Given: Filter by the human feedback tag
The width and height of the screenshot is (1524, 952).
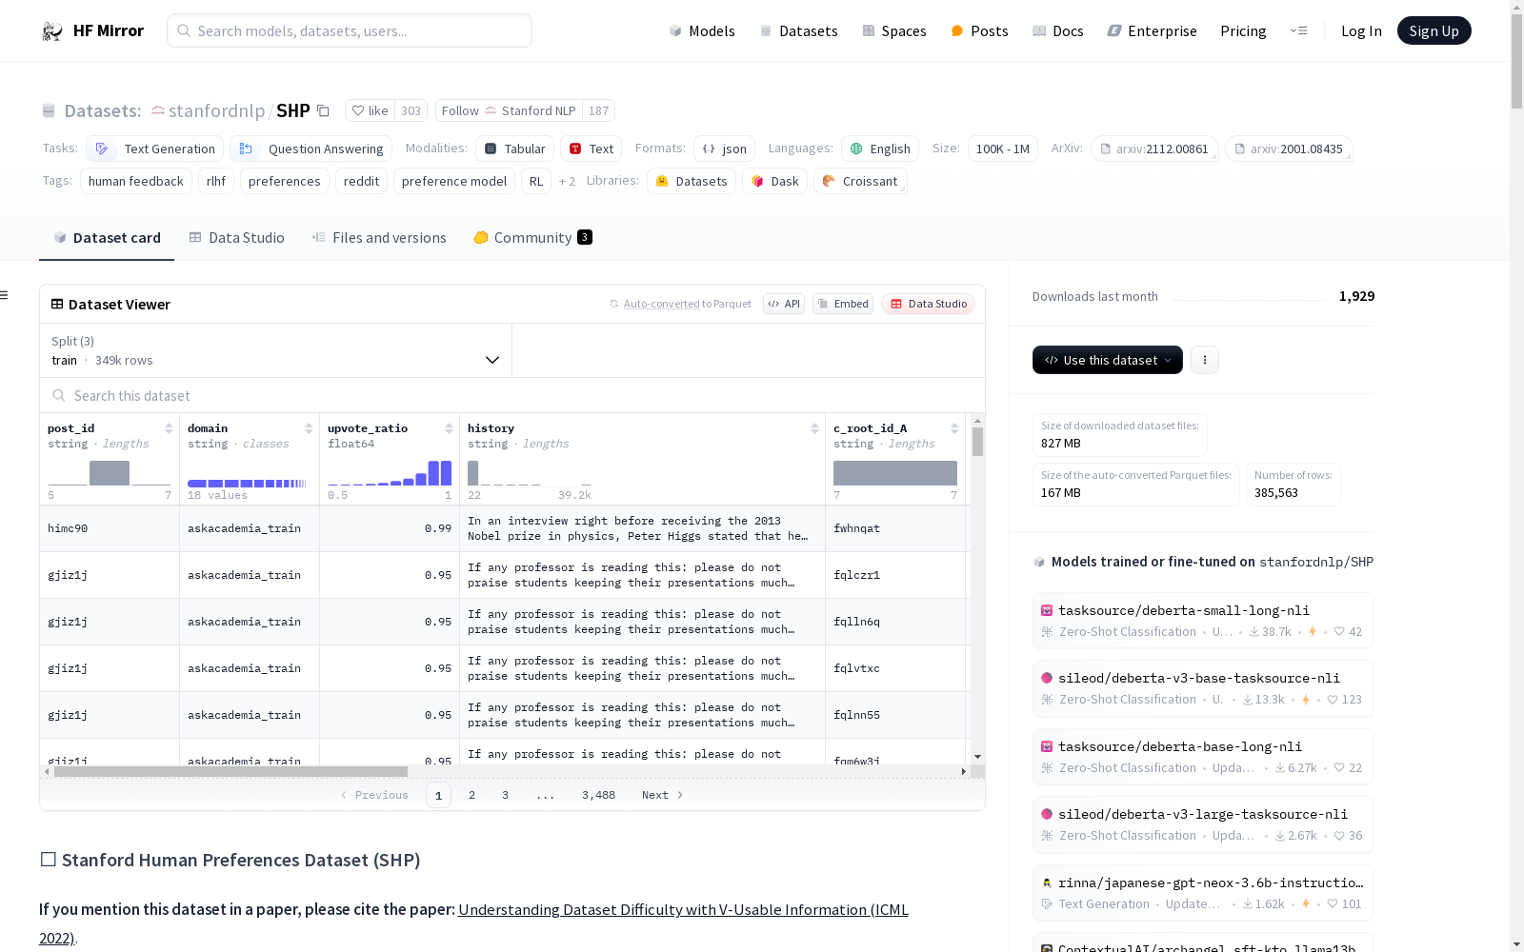Looking at the screenshot, I should click(x=136, y=181).
